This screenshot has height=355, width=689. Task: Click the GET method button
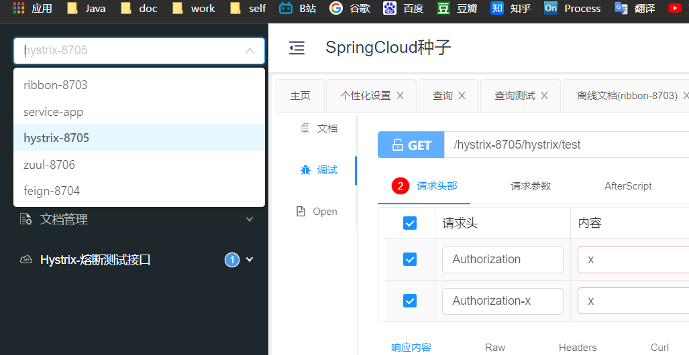(x=411, y=145)
